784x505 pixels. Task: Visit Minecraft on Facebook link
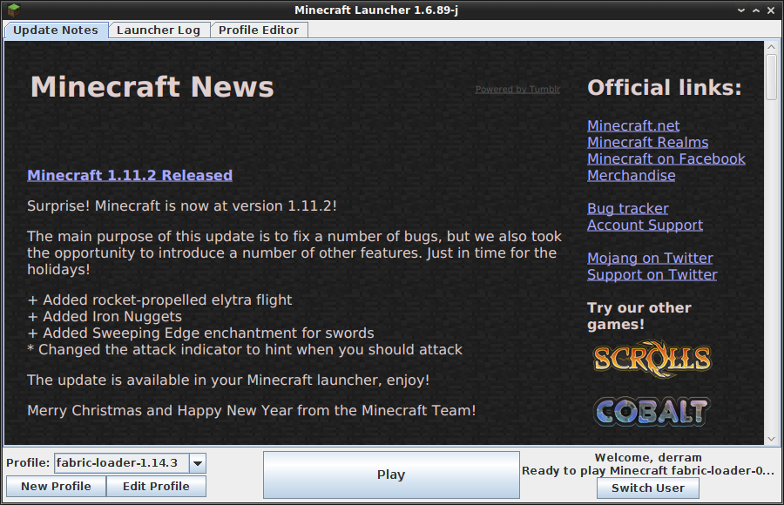(x=666, y=158)
